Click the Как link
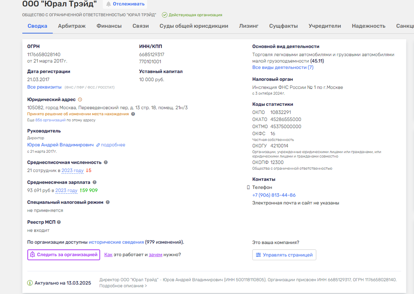The height and width of the screenshot is (294, 414). pyautogui.click(x=108, y=255)
